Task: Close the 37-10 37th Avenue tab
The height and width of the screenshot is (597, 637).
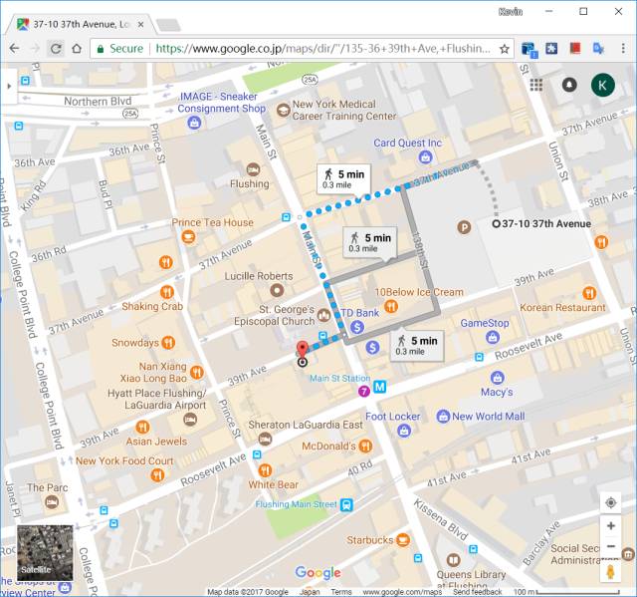Action: tap(140, 24)
